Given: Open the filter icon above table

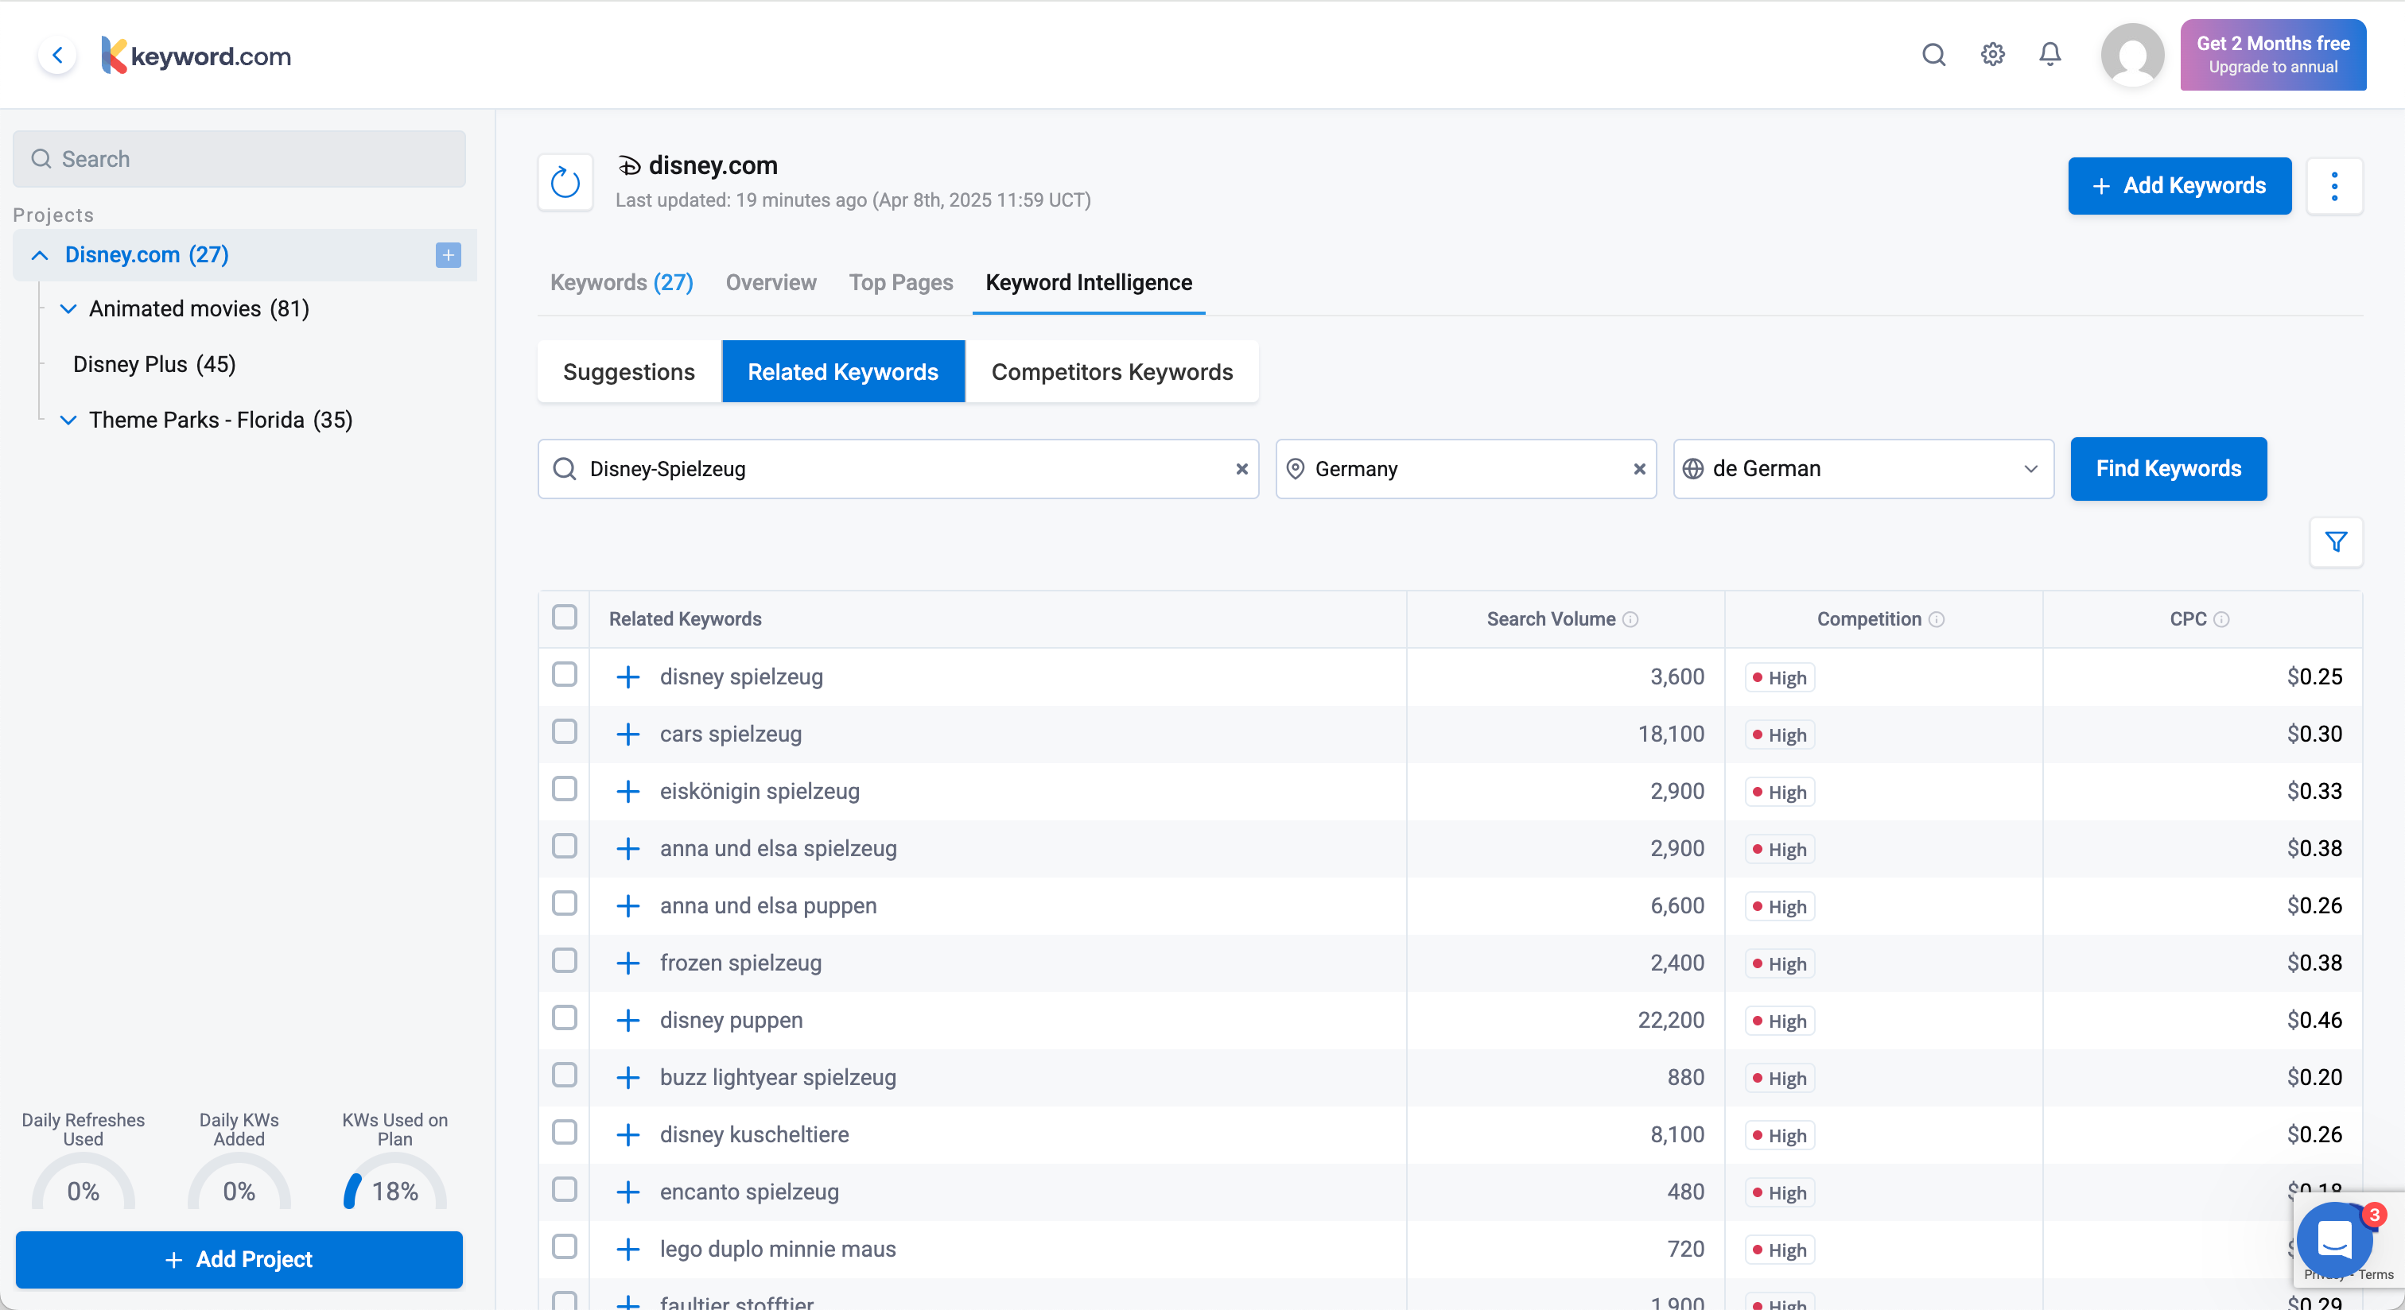Looking at the screenshot, I should click(2336, 542).
